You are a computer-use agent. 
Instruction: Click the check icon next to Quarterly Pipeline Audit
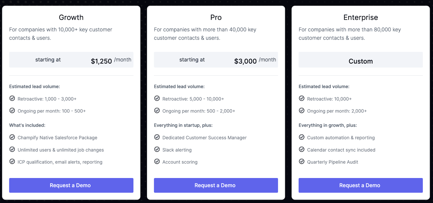(x=302, y=162)
